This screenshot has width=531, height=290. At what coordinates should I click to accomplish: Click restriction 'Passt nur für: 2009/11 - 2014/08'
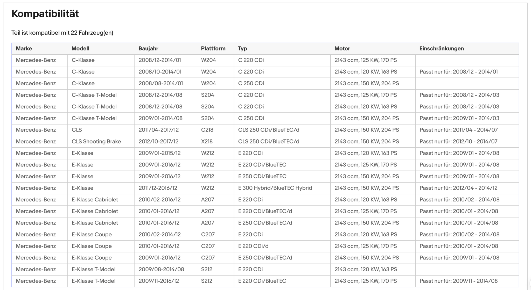click(x=459, y=281)
